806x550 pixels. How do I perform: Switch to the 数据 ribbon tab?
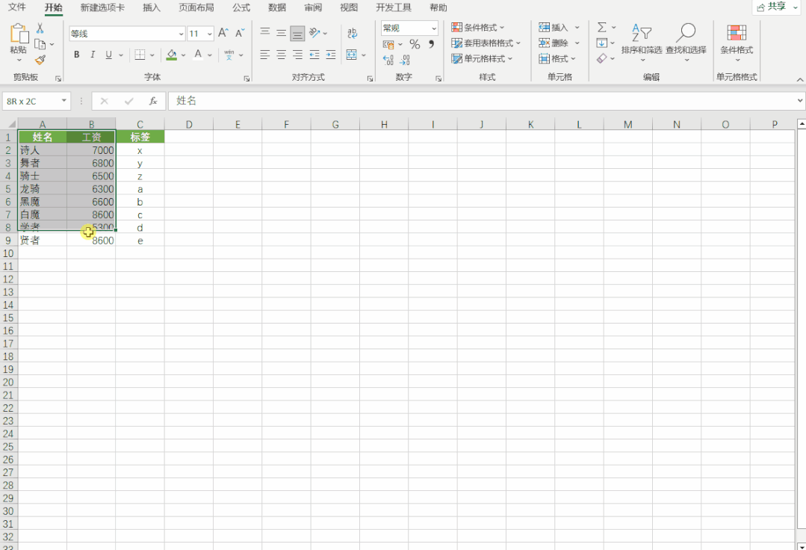click(277, 7)
